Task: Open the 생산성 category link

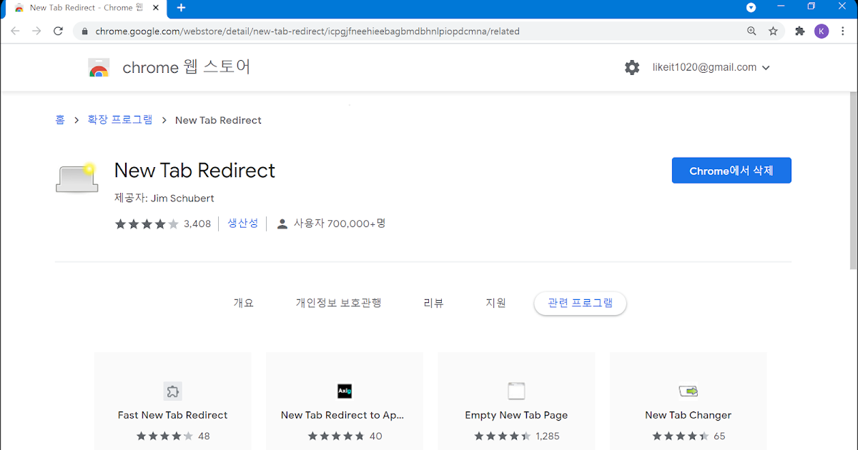Action: coord(242,223)
